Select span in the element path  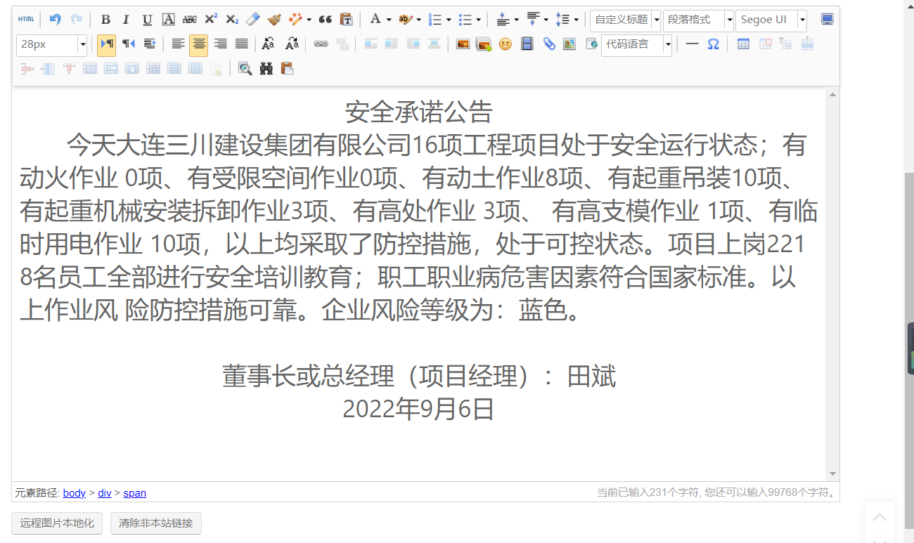(135, 493)
